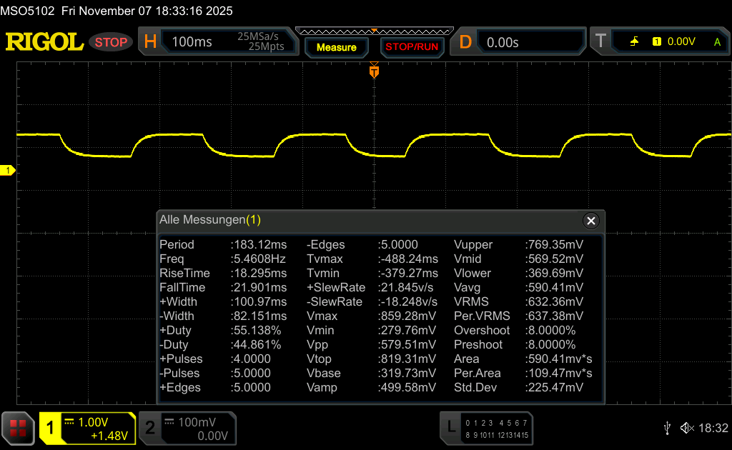
Task: Open the Measure menu
Action: click(x=336, y=47)
